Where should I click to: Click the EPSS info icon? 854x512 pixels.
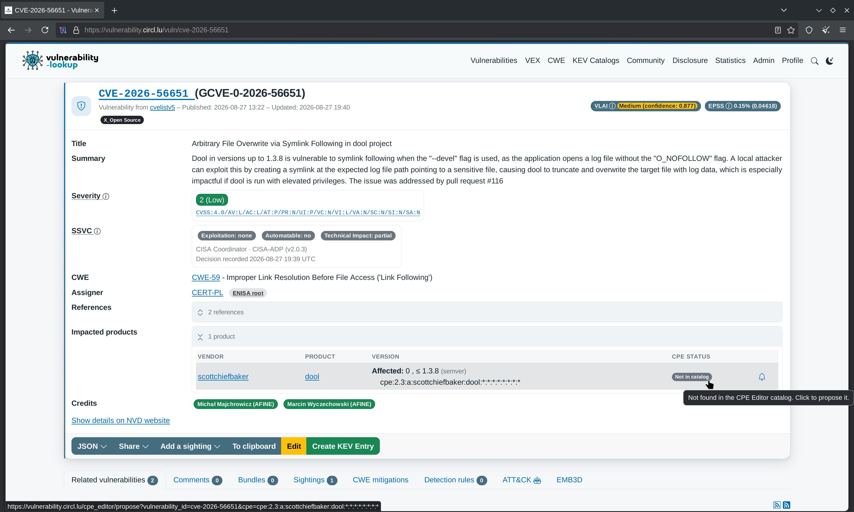729,106
